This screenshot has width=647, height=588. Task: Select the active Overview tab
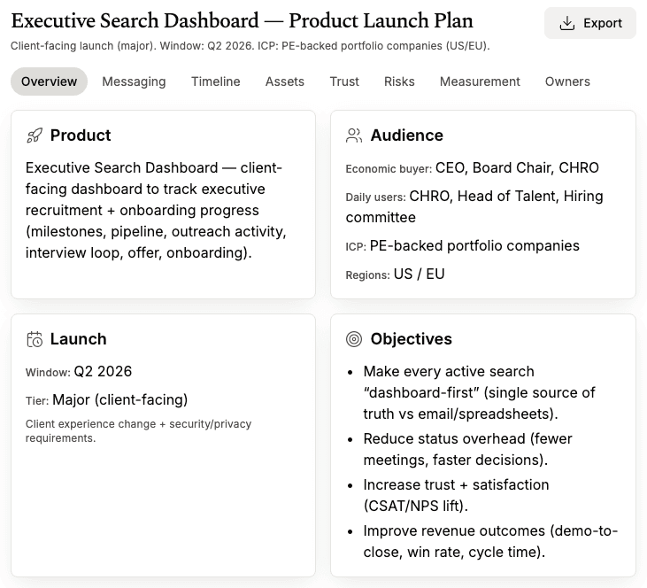point(49,81)
